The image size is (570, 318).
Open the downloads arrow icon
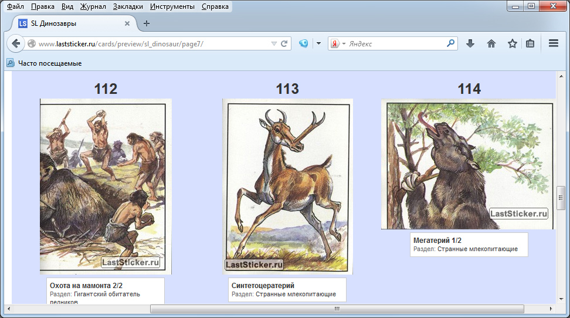(470, 43)
